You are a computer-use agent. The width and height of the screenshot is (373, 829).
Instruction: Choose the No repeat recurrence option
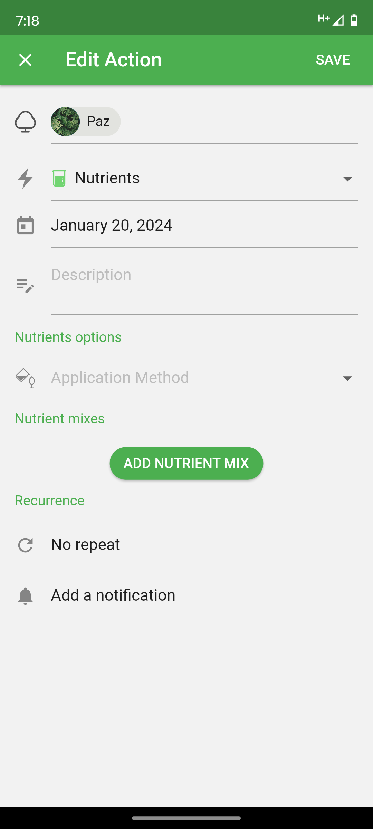coord(85,544)
